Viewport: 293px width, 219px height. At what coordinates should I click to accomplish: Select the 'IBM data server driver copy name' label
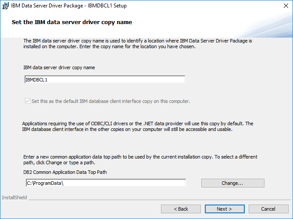(x=59, y=68)
